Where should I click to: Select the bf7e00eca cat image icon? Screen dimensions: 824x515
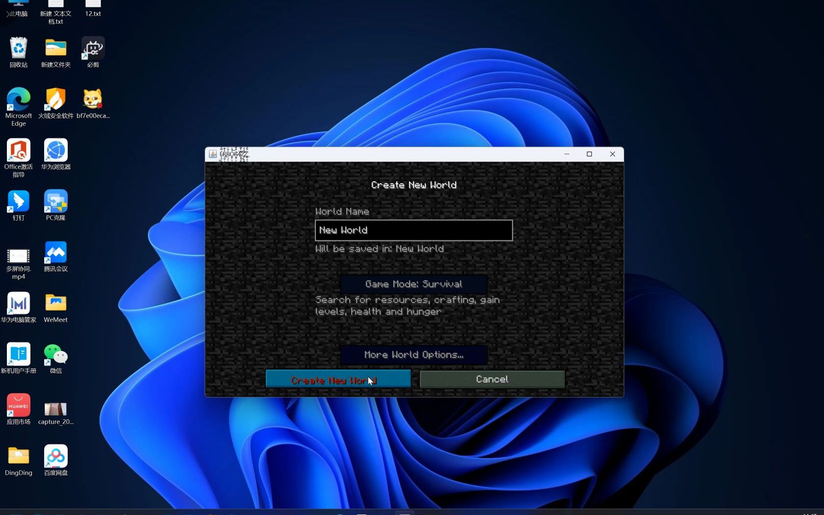tap(93, 103)
